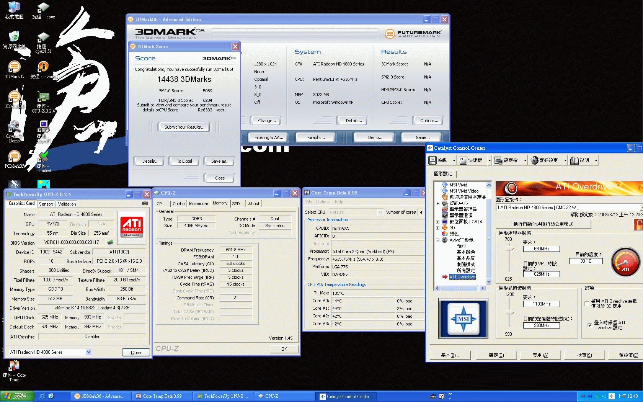Select ATI Overdrive tree item
Image resolution: width=643 pixels, height=402 pixels.
coord(462,277)
